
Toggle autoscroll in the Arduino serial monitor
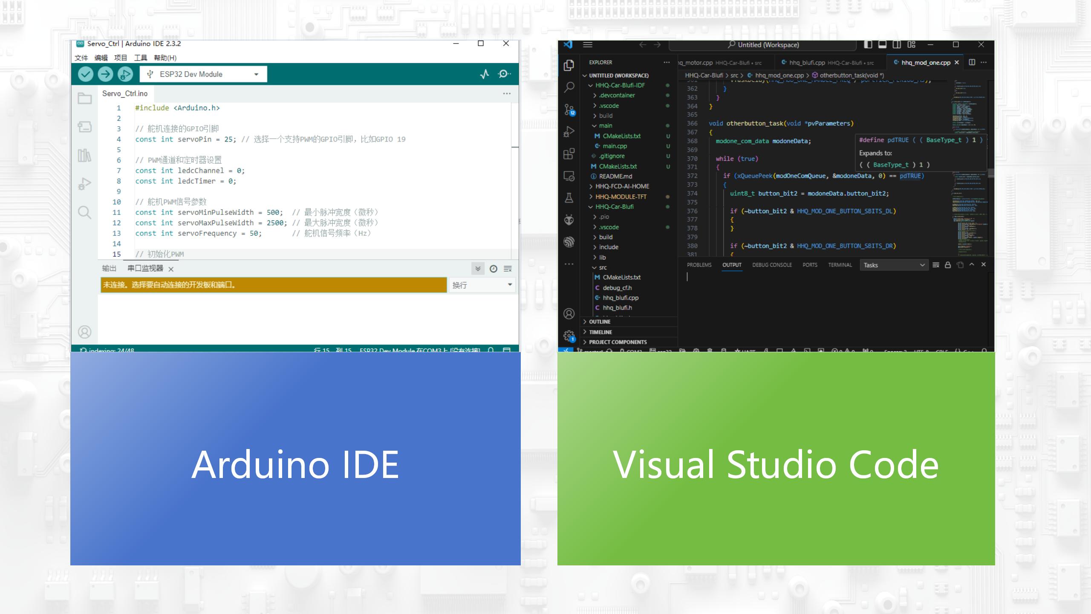pyautogui.click(x=478, y=269)
